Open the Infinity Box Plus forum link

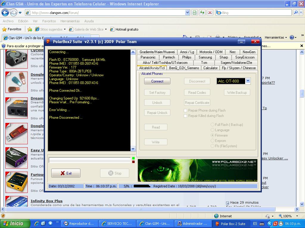click(x=46, y=201)
